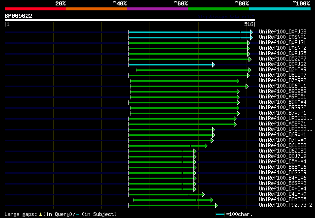Click the orange ~40% identity legend segment
This screenshot has height=218, width=315.
pos(96,9)
